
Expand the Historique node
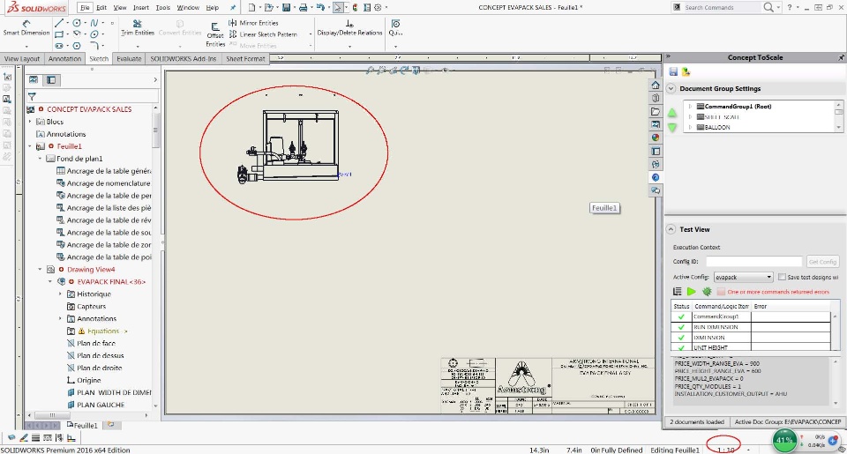[60, 294]
